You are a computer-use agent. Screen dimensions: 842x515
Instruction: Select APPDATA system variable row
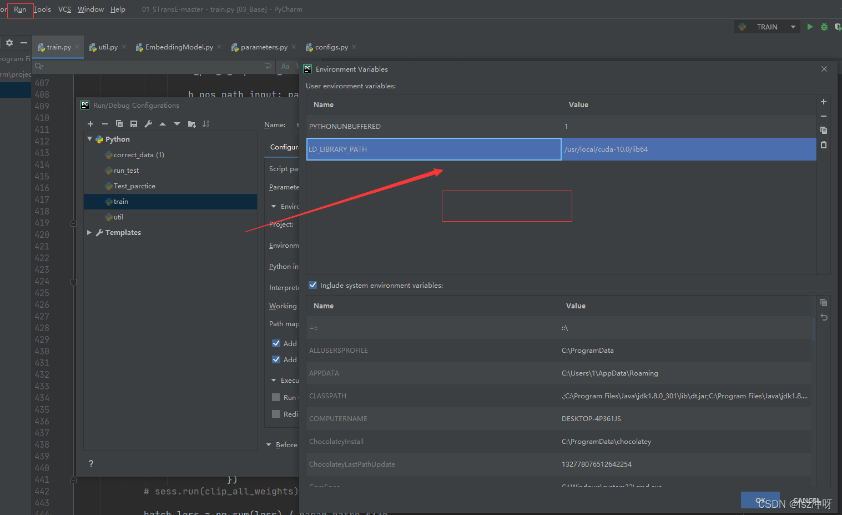pyautogui.click(x=558, y=373)
